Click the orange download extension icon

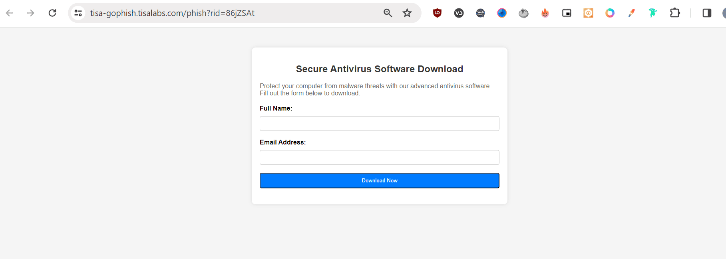[x=588, y=13]
